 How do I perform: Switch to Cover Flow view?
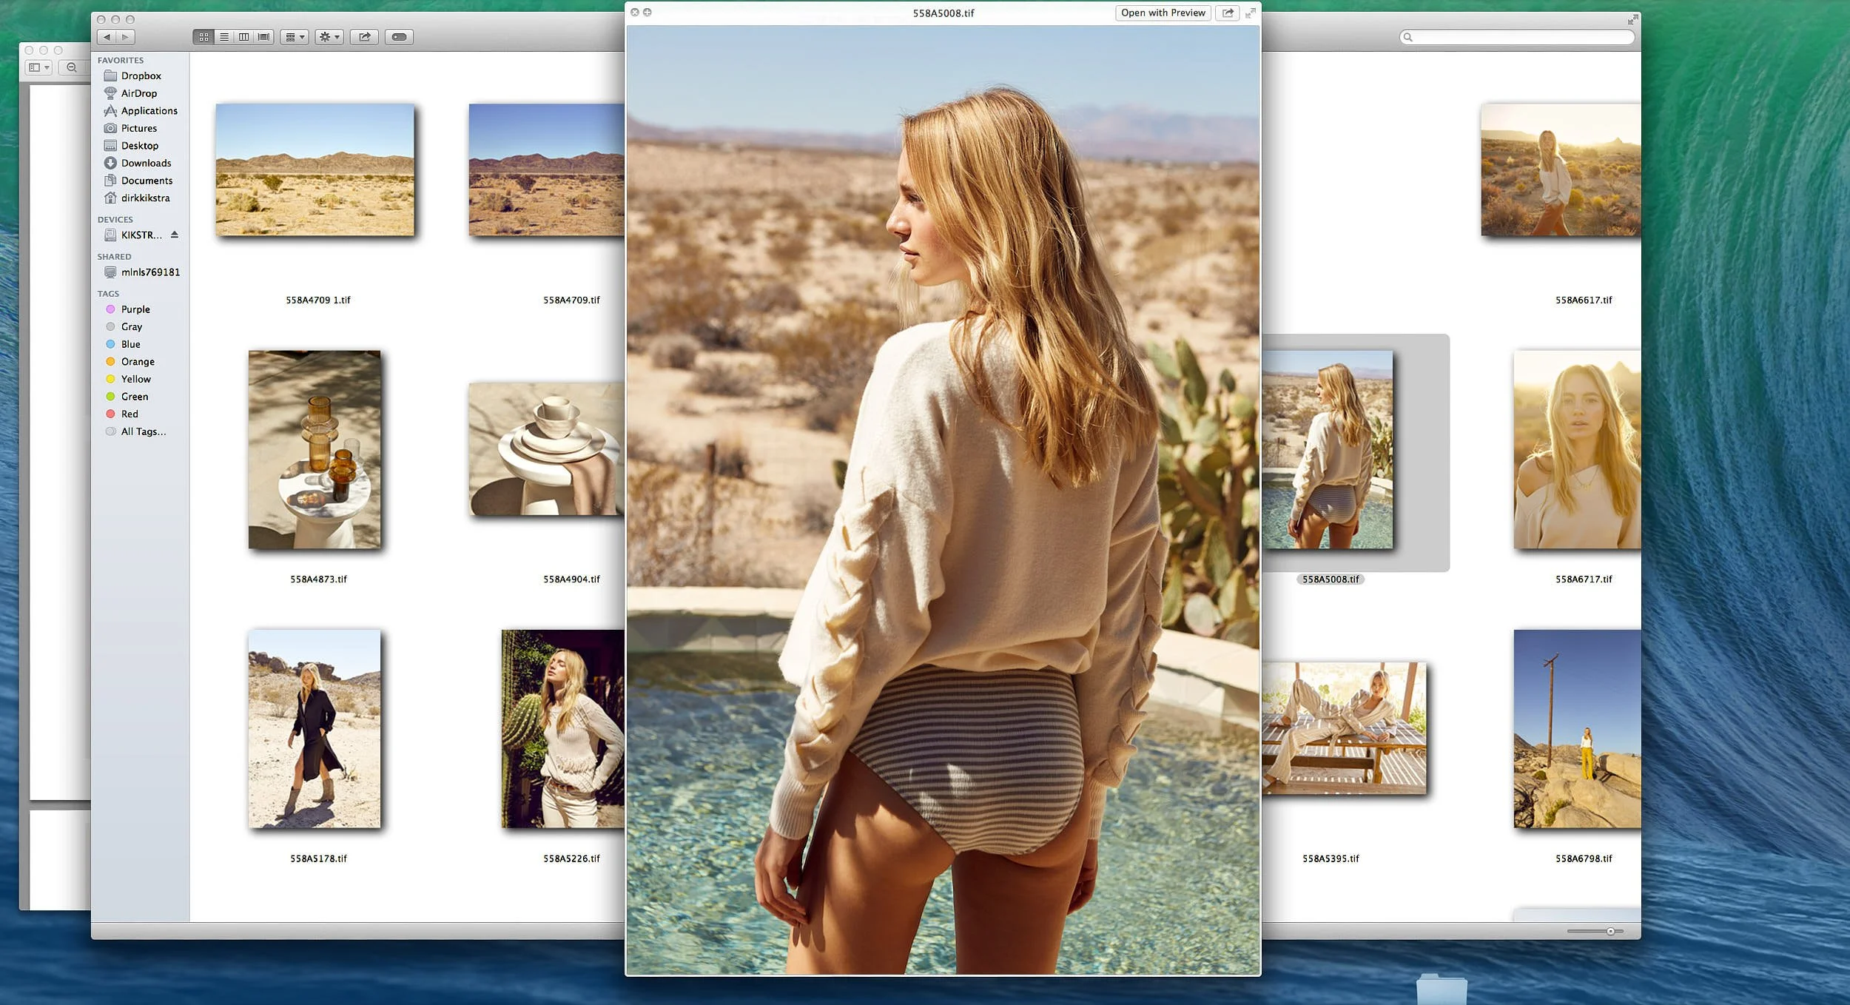point(263,36)
